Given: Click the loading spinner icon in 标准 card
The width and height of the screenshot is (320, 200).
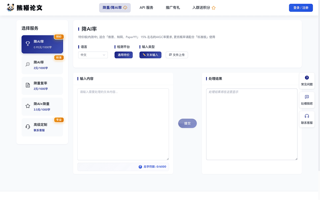Looking at the screenshot, I should (x=28, y=64).
